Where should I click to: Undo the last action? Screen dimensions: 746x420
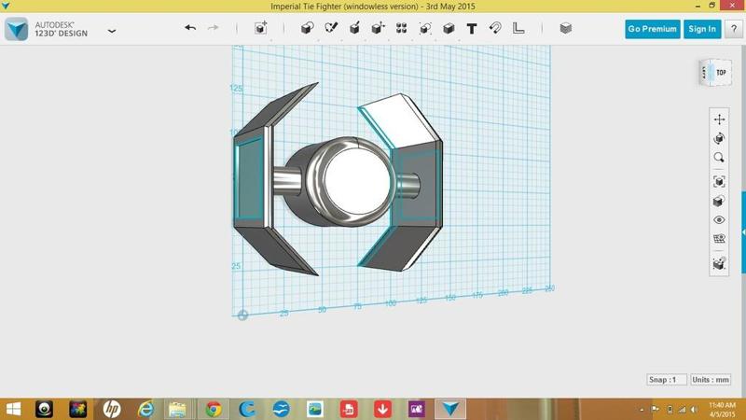click(190, 28)
